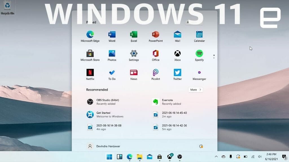Launch the Photos app

pos(112,55)
